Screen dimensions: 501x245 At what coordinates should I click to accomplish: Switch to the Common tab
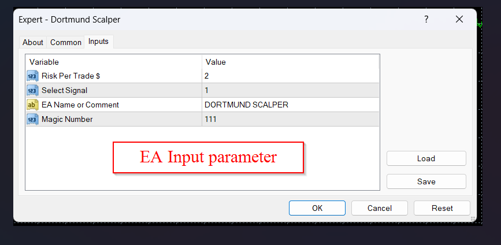pos(66,42)
